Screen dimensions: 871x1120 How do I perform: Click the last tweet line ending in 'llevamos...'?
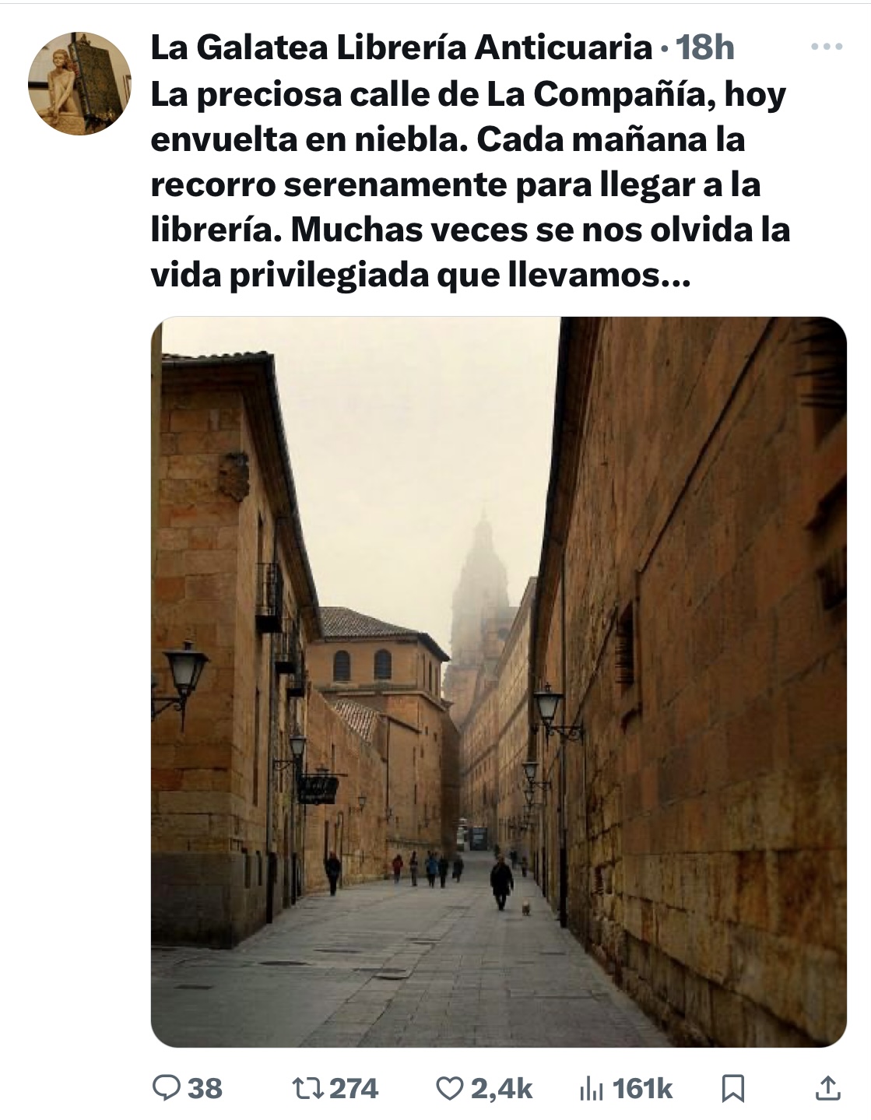420,275
